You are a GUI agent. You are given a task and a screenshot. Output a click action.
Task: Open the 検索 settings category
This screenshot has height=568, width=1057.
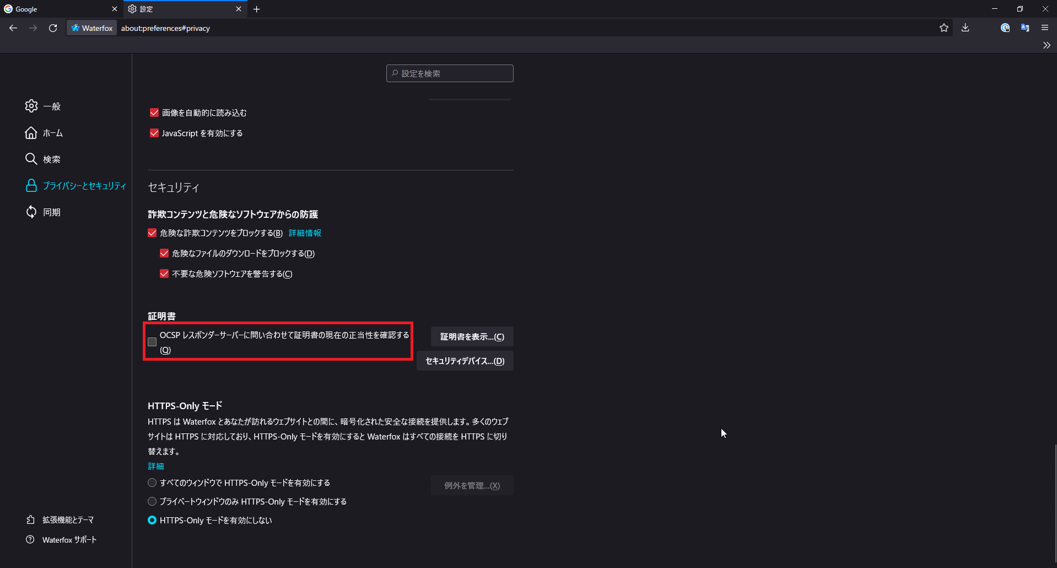(x=43, y=159)
